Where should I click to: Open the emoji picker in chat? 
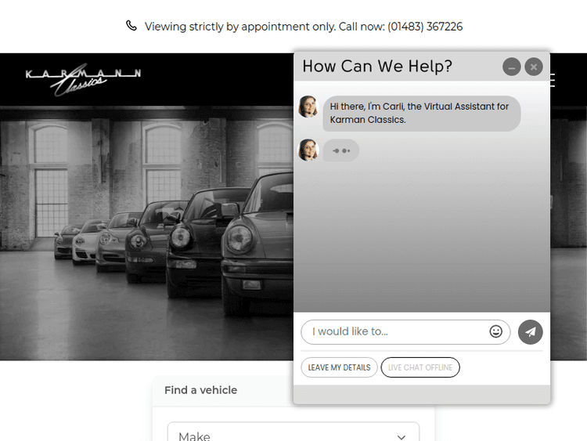(x=496, y=331)
